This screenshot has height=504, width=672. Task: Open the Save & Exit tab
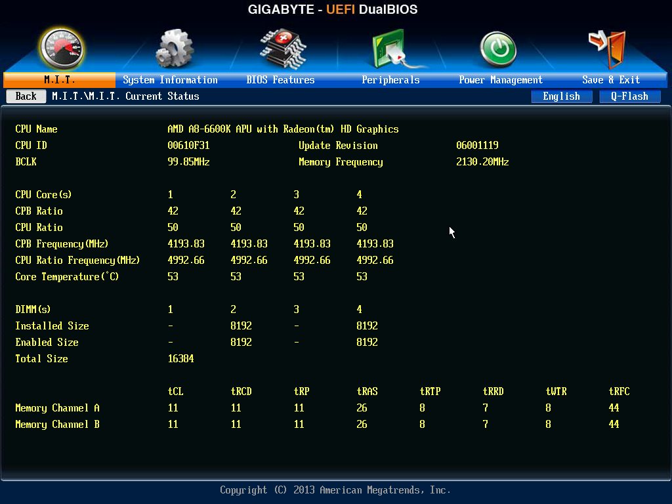click(x=611, y=79)
